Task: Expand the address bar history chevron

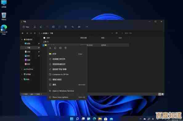Action: [x=112, y=33]
